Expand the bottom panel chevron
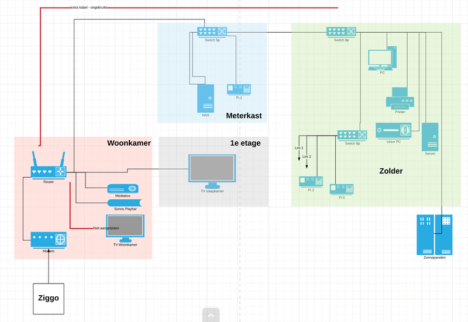468x322 pixels. click(x=211, y=315)
